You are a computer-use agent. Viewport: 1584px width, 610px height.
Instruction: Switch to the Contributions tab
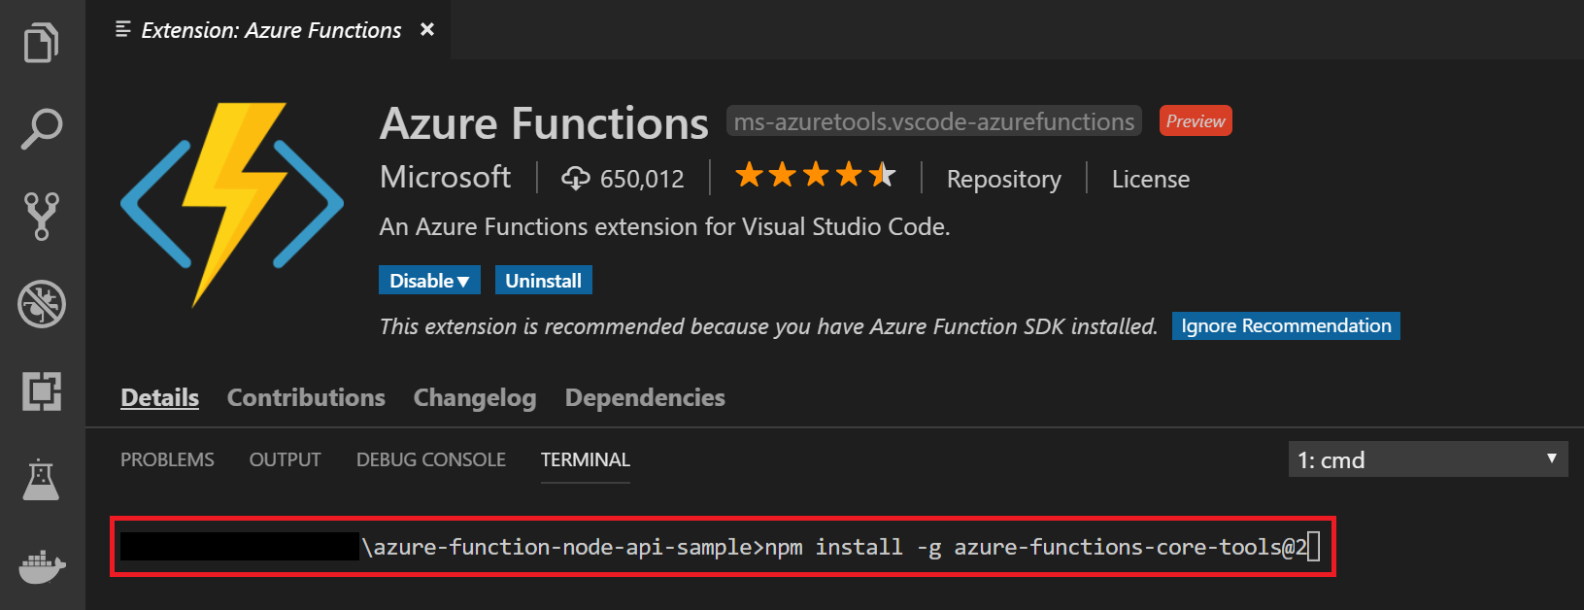[306, 397]
